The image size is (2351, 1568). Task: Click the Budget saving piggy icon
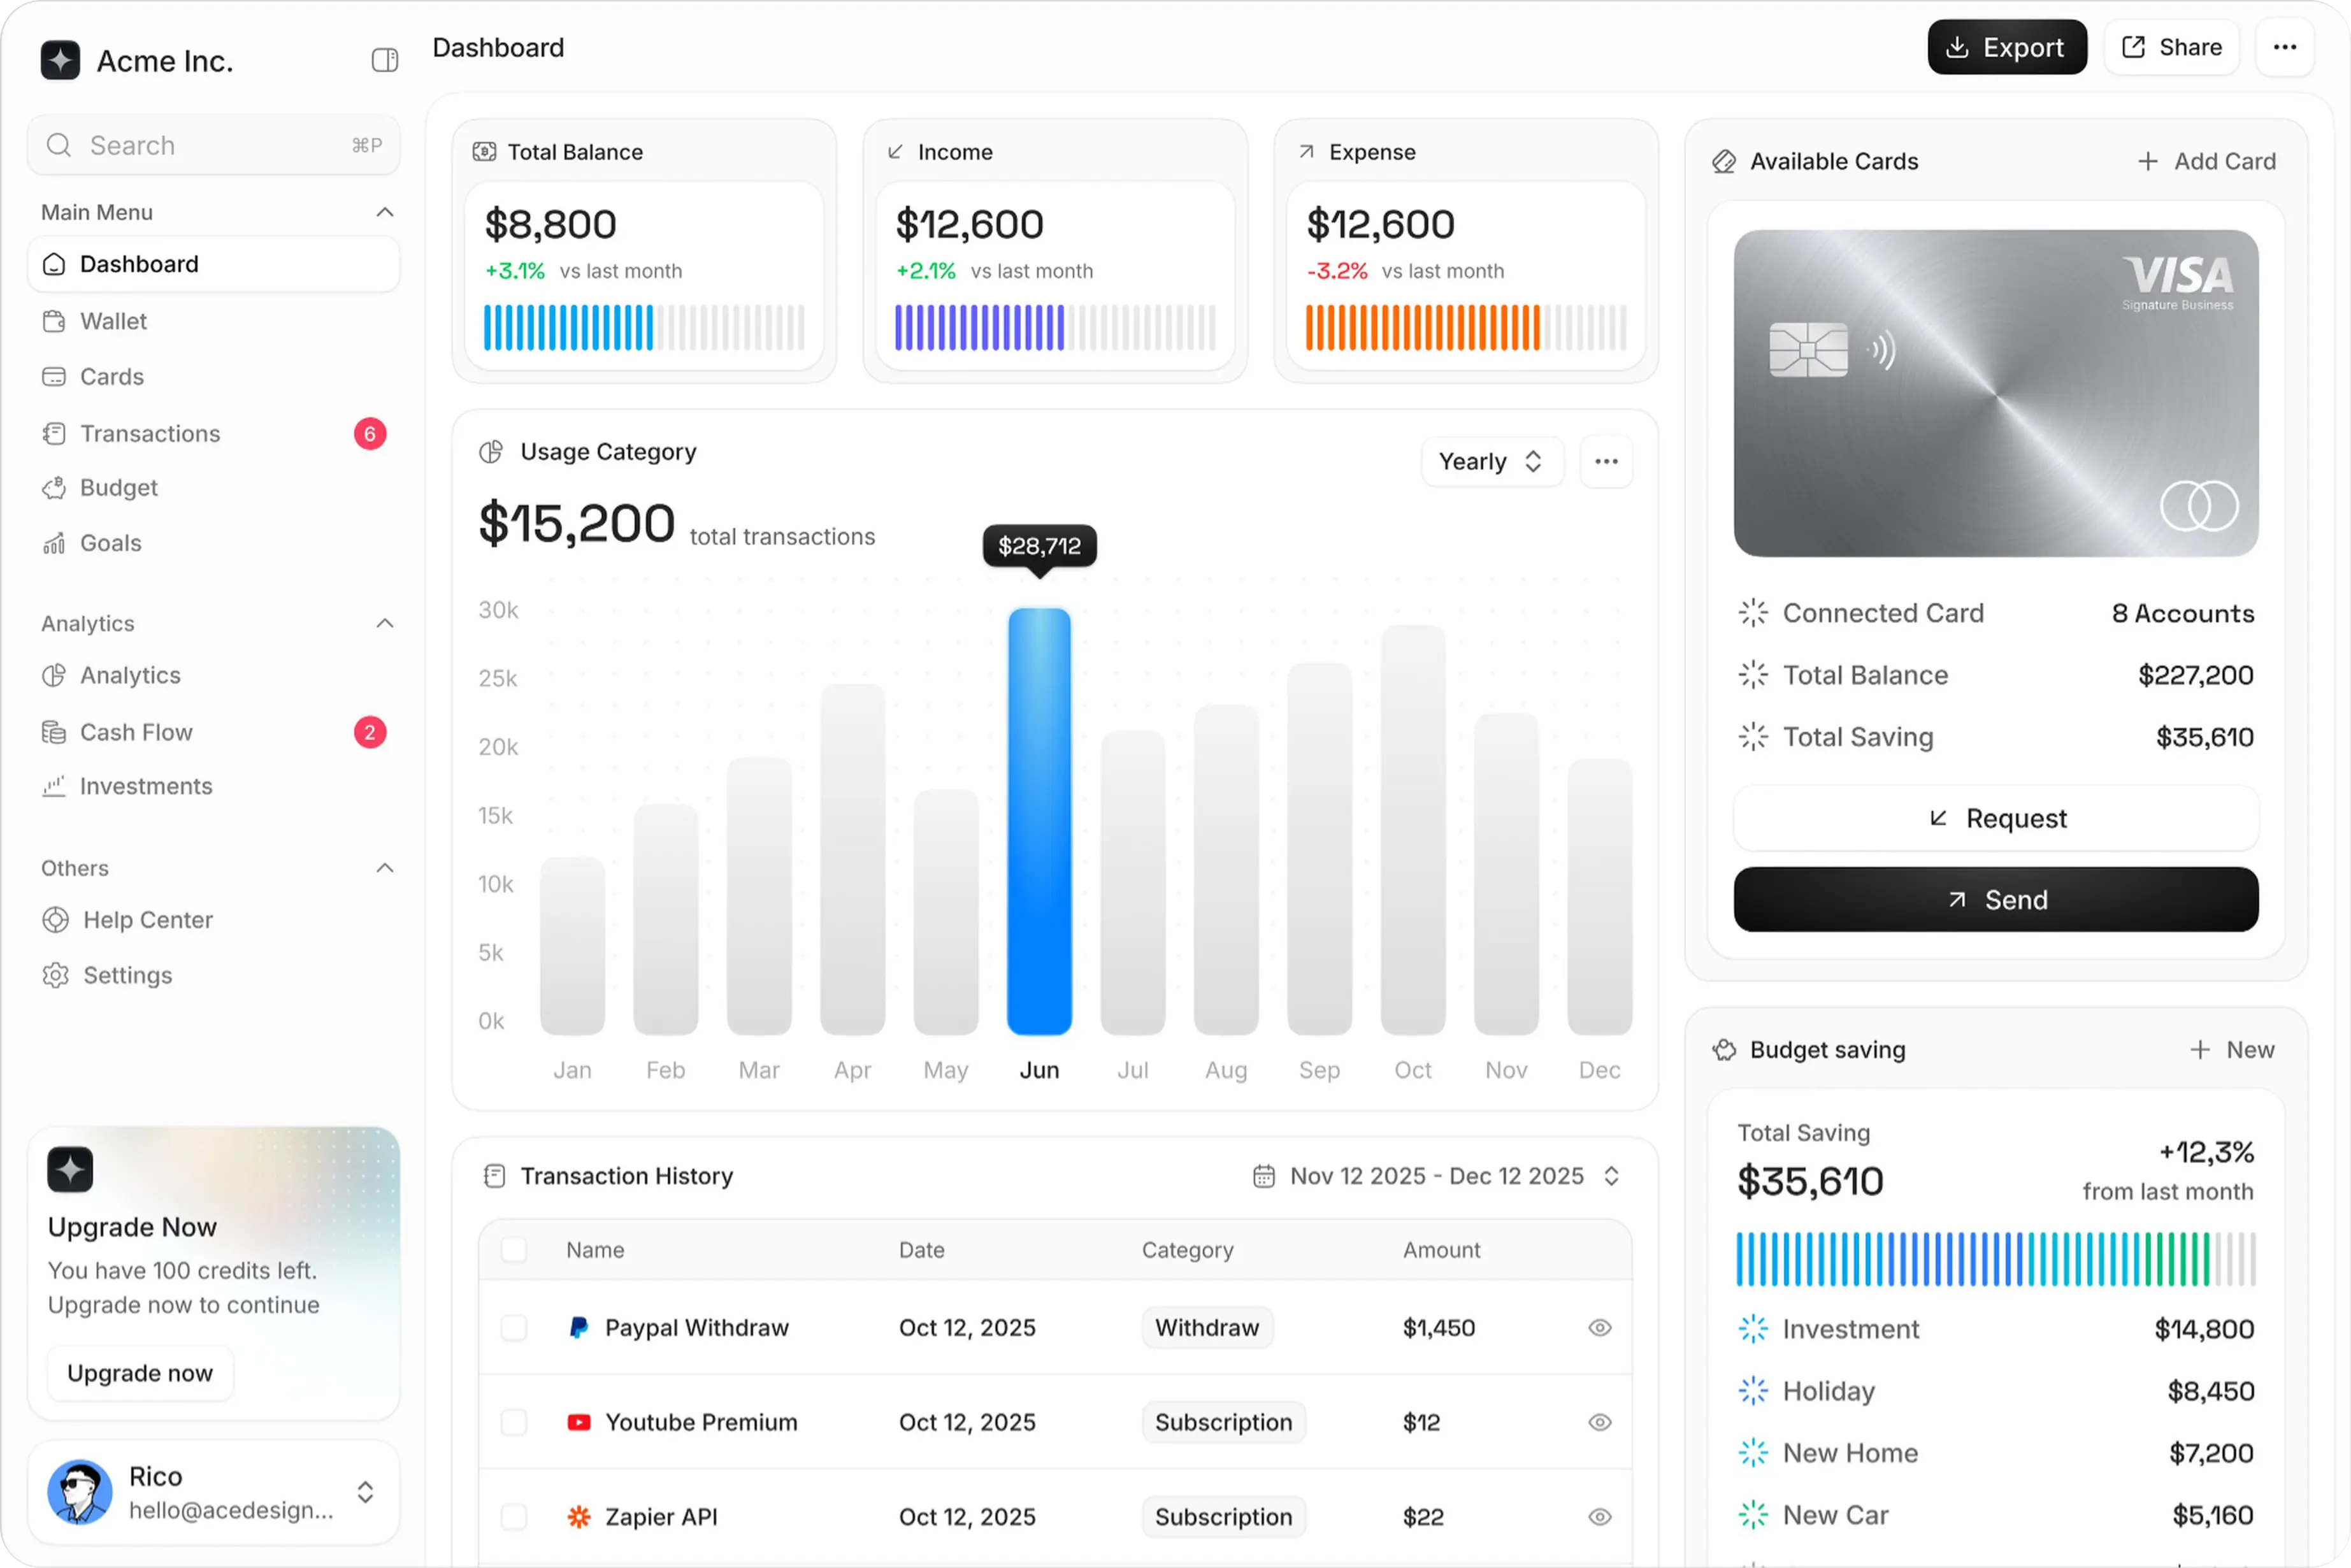[x=1724, y=1050]
